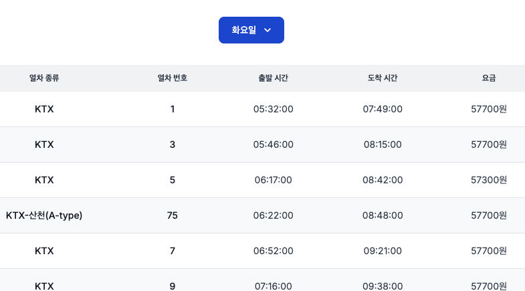The image size is (525, 291).
Task: Click the 열차 종류 column header
Action: tap(44, 78)
